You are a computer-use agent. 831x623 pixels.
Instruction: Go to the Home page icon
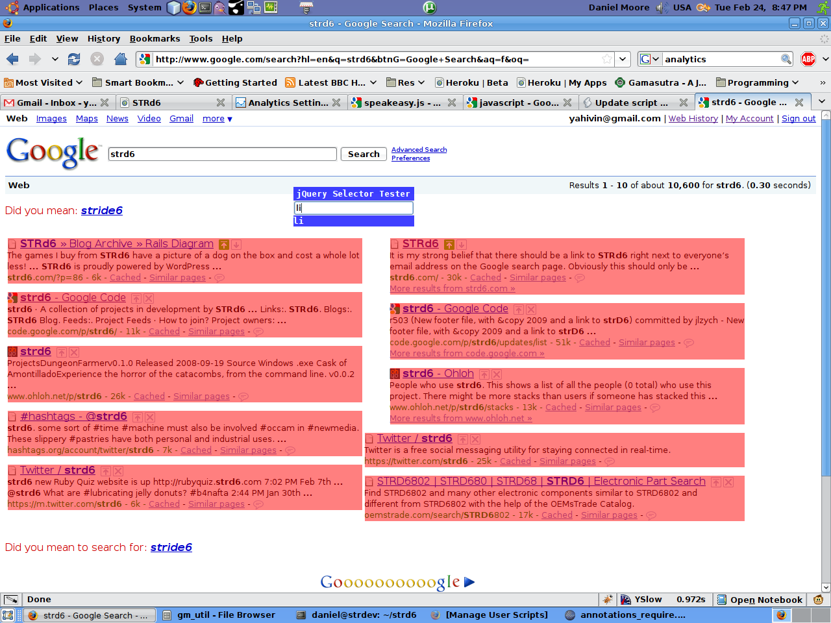(120, 59)
